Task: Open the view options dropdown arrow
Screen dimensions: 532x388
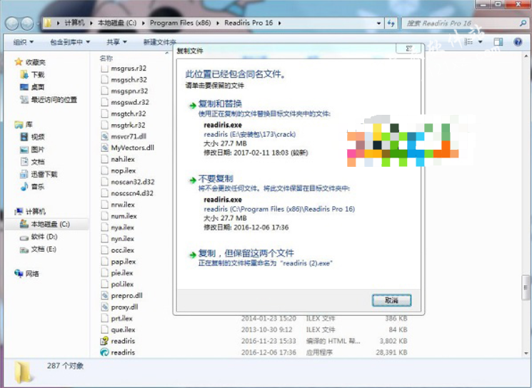Action: coord(481,41)
